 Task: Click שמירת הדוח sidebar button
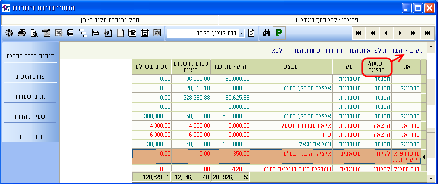point(30,116)
